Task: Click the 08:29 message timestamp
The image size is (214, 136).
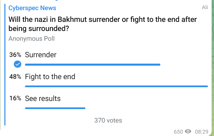Action: (201, 131)
